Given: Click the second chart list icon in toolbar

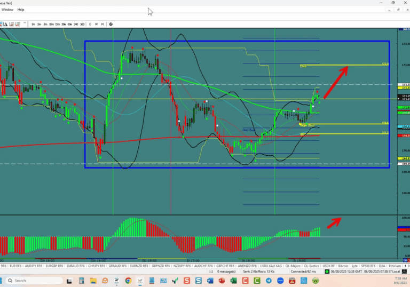Looking at the screenshot, I should click(18, 25).
